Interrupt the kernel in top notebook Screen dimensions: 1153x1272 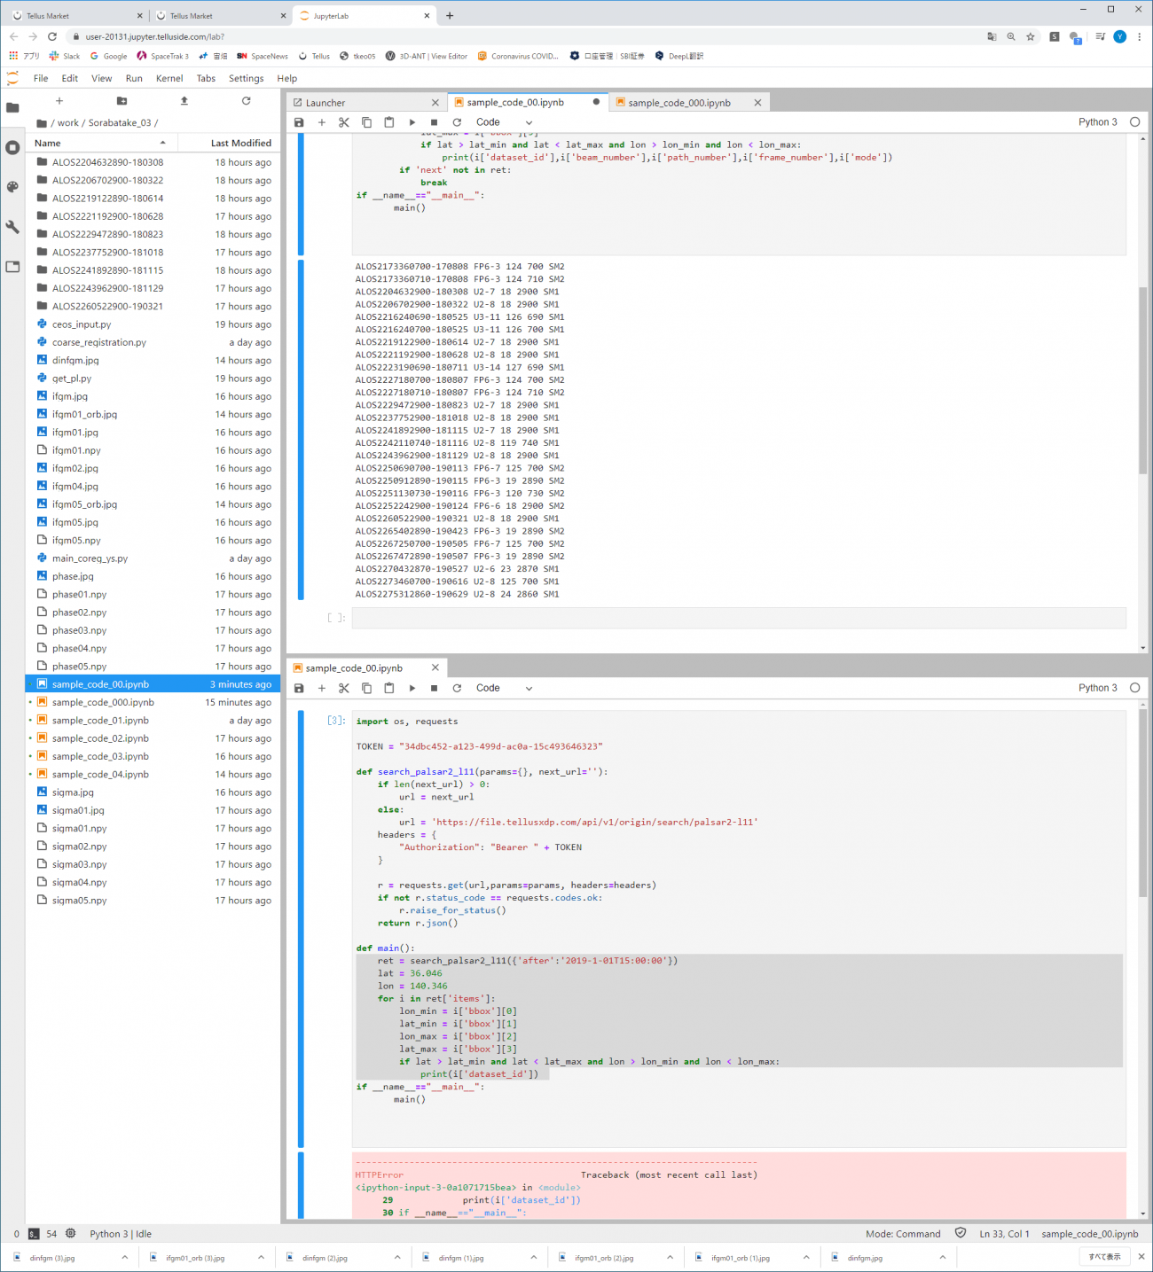coord(434,122)
